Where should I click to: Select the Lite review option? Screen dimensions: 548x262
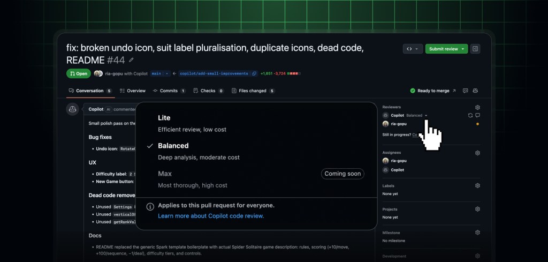[x=256, y=123]
